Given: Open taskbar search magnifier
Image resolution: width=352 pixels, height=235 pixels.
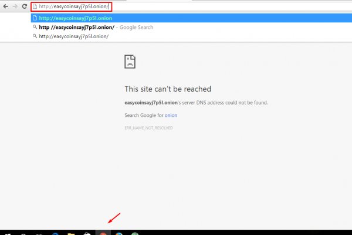Looking at the screenshot, I should pos(23,233).
